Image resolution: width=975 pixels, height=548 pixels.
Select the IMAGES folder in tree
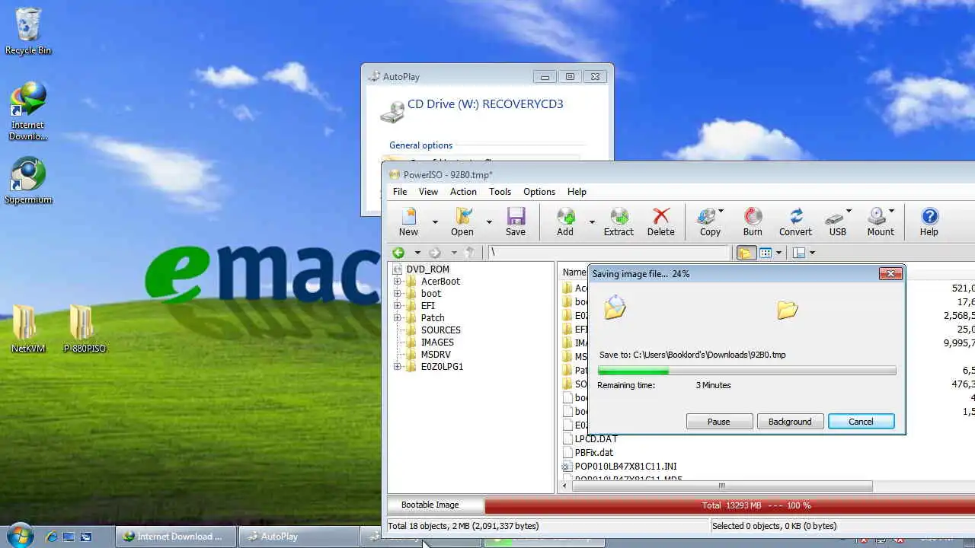430,342
